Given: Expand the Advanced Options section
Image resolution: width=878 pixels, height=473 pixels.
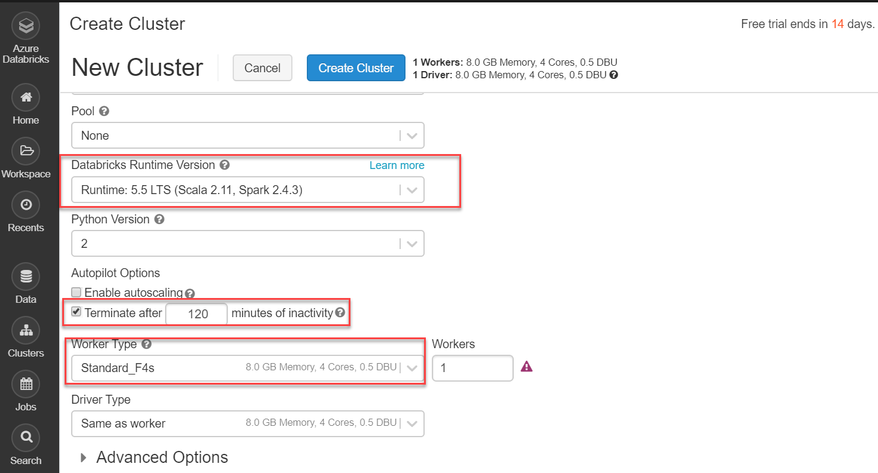Looking at the screenshot, I should click(161, 457).
